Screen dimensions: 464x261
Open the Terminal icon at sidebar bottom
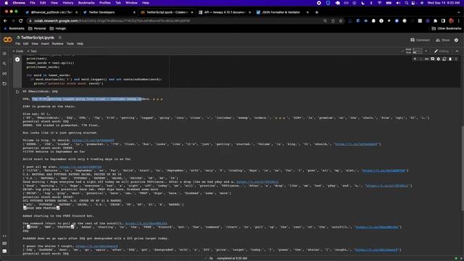(4, 252)
